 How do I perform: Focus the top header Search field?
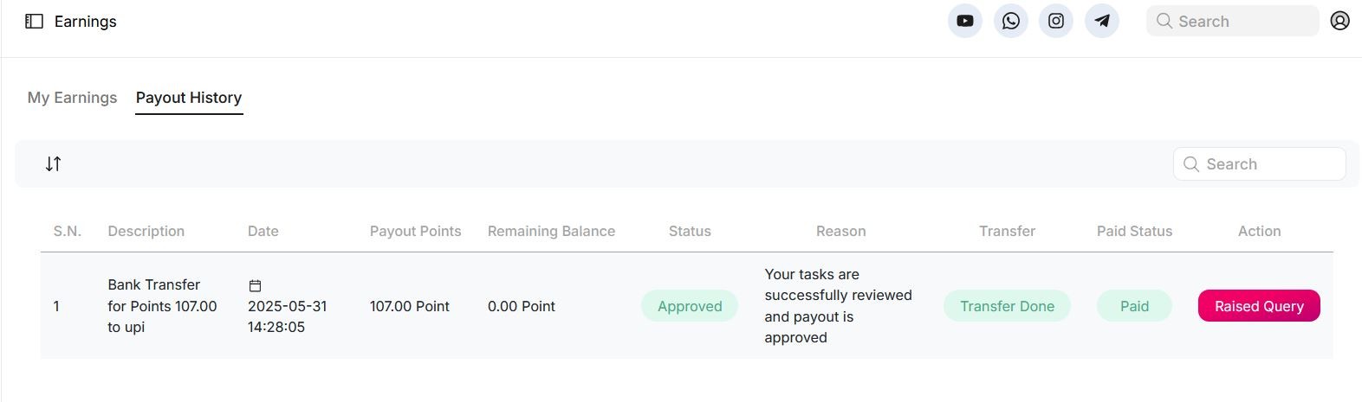(1232, 21)
